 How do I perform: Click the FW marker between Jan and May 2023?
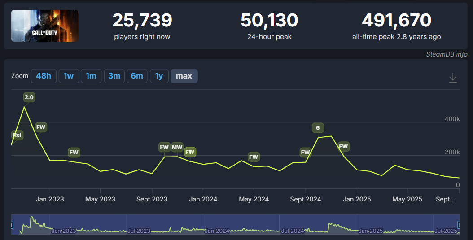[74, 152]
